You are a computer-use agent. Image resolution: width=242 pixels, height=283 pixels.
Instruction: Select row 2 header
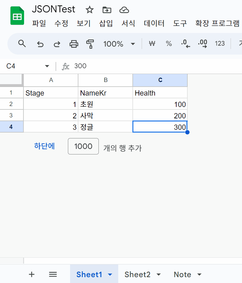pyautogui.click(x=11, y=104)
